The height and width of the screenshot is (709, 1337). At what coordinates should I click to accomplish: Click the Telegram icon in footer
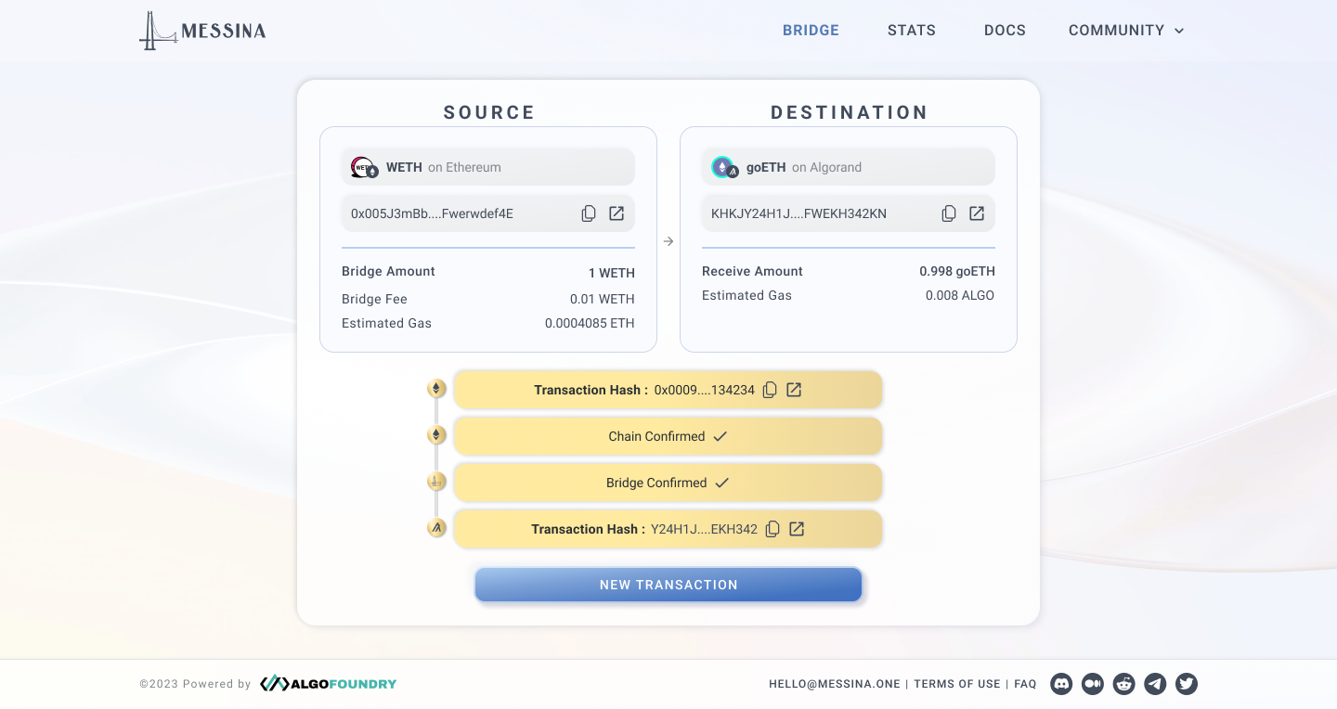click(1155, 684)
